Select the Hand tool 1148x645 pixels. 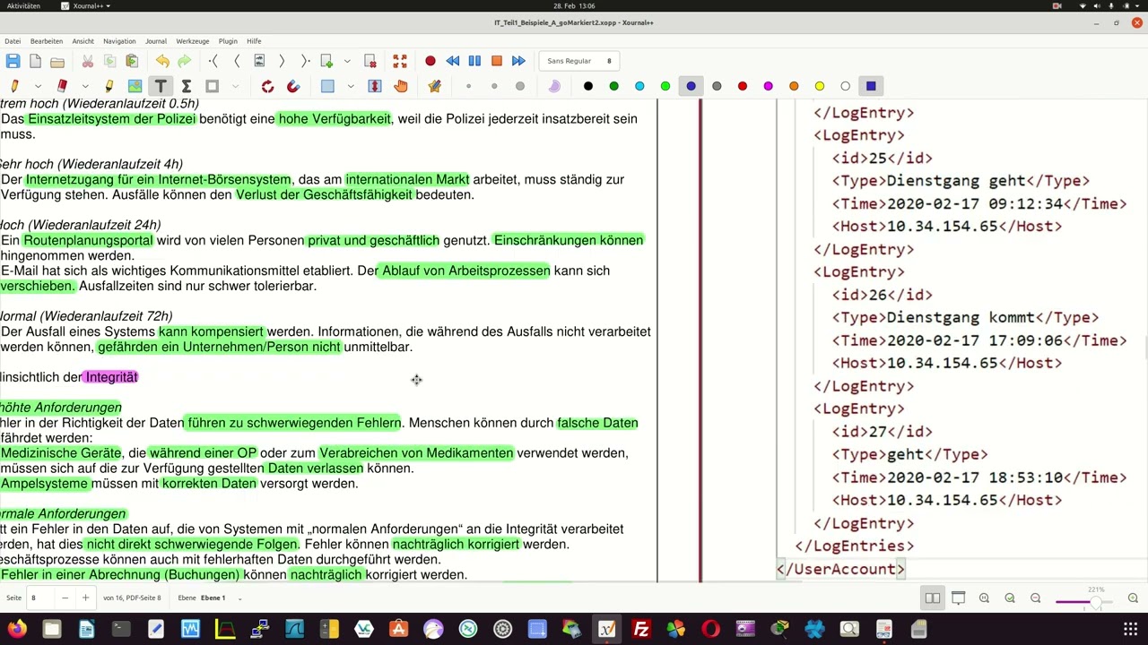coord(400,86)
